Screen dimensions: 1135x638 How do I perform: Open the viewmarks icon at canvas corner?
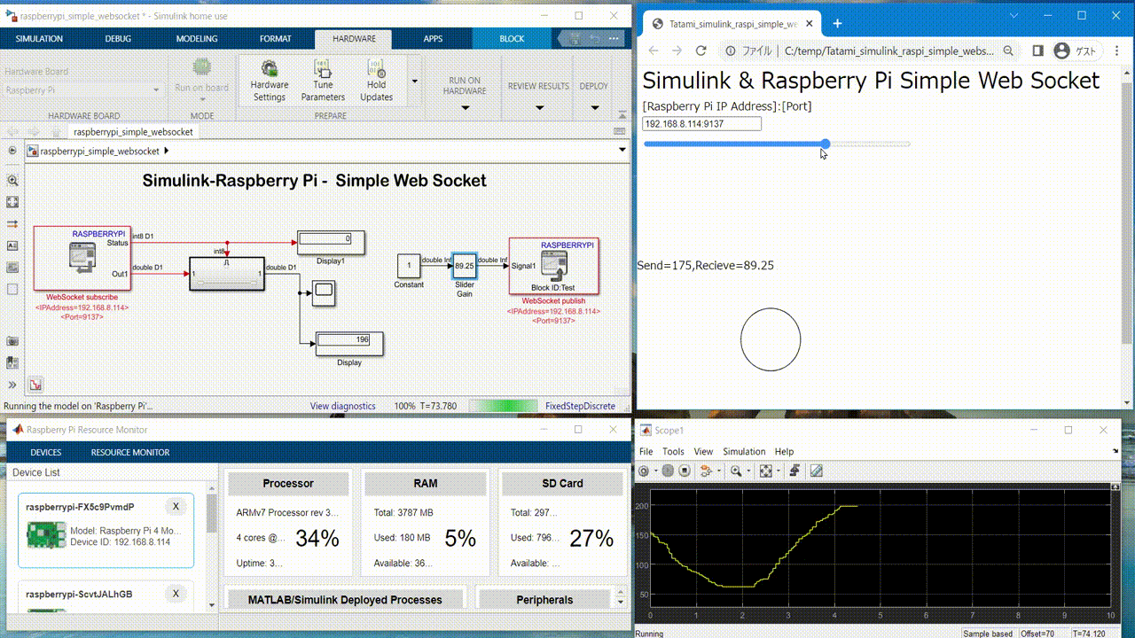[x=35, y=385]
